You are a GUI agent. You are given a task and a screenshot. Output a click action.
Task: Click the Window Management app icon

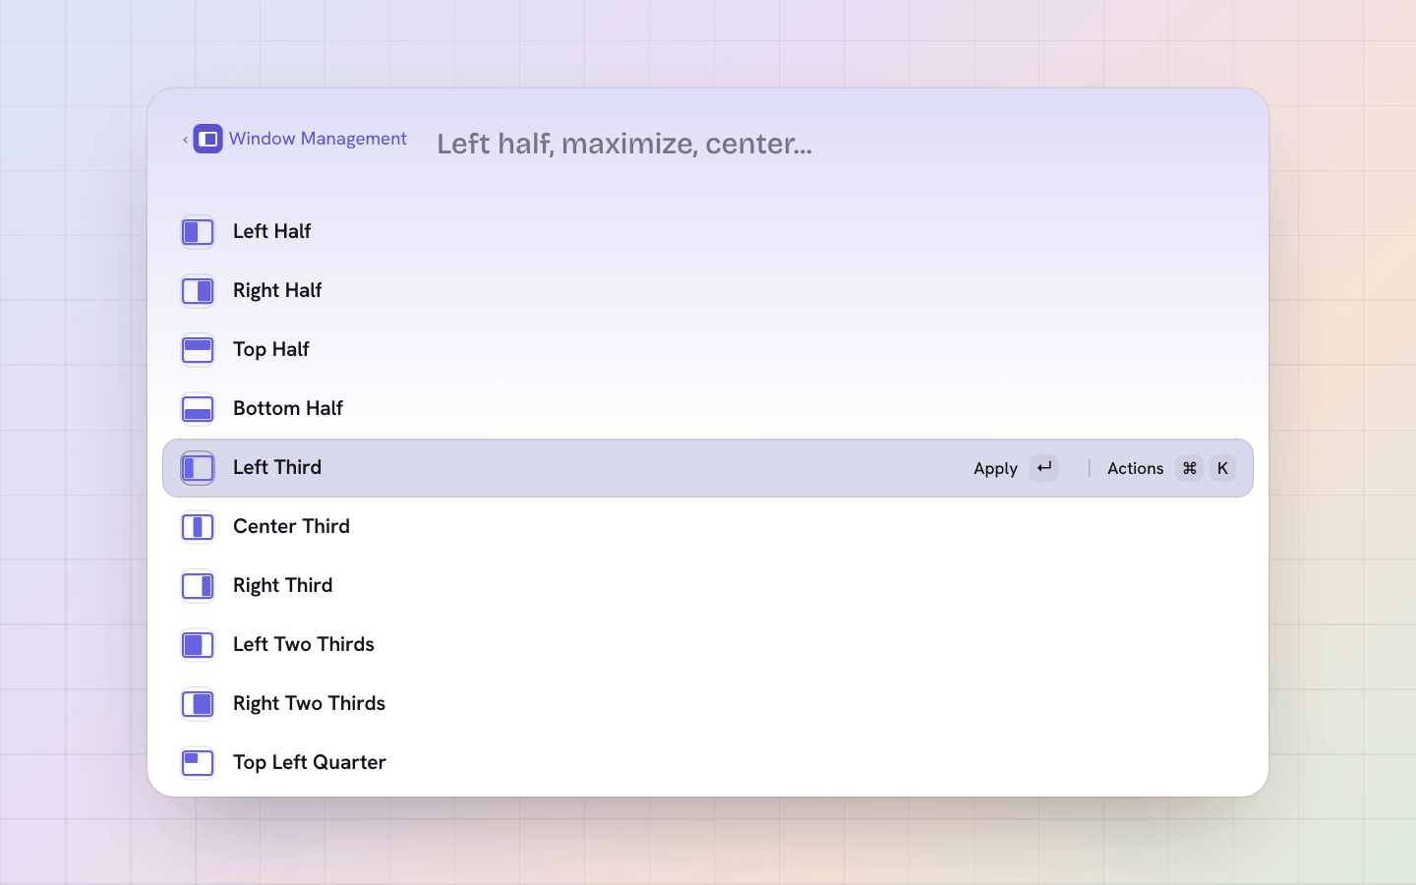(x=207, y=139)
